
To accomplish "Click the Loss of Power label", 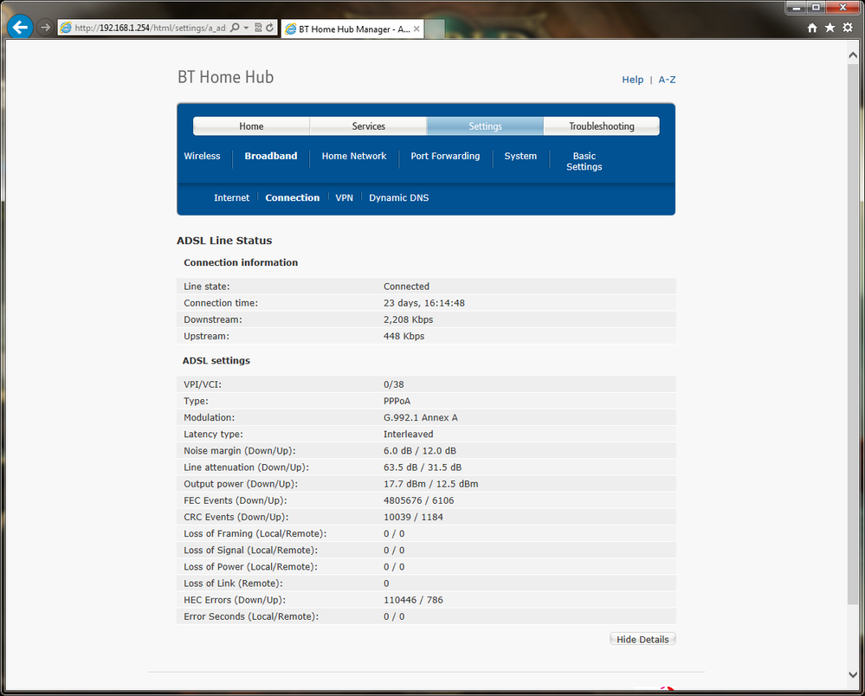I will point(250,566).
